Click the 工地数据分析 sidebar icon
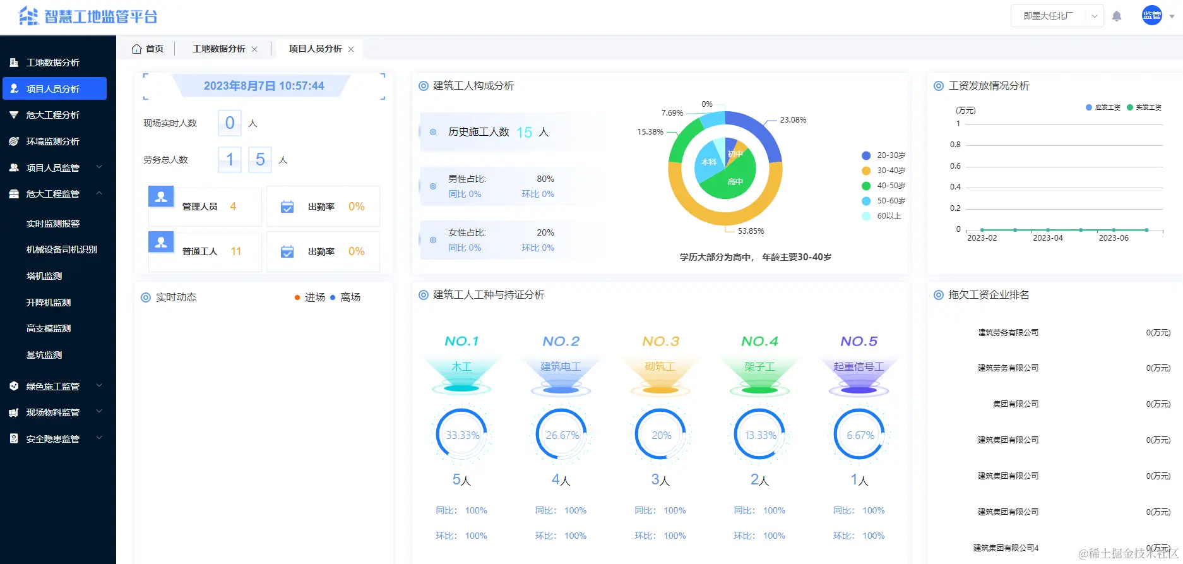 (14, 63)
